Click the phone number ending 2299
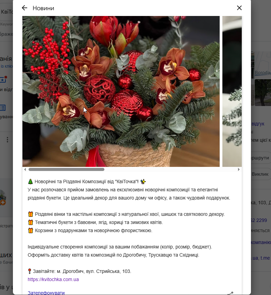This screenshot has height=295, width=271. coord(259,220)
